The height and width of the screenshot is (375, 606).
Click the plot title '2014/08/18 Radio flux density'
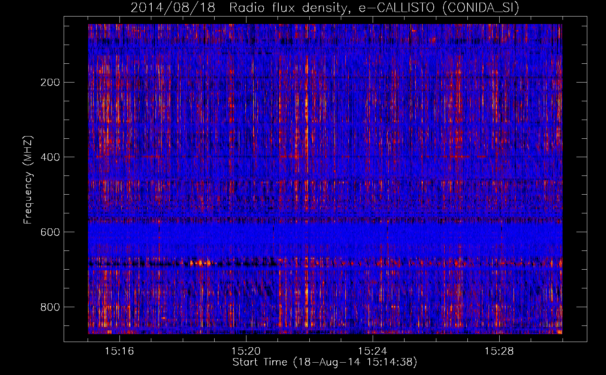click(325, 7)
